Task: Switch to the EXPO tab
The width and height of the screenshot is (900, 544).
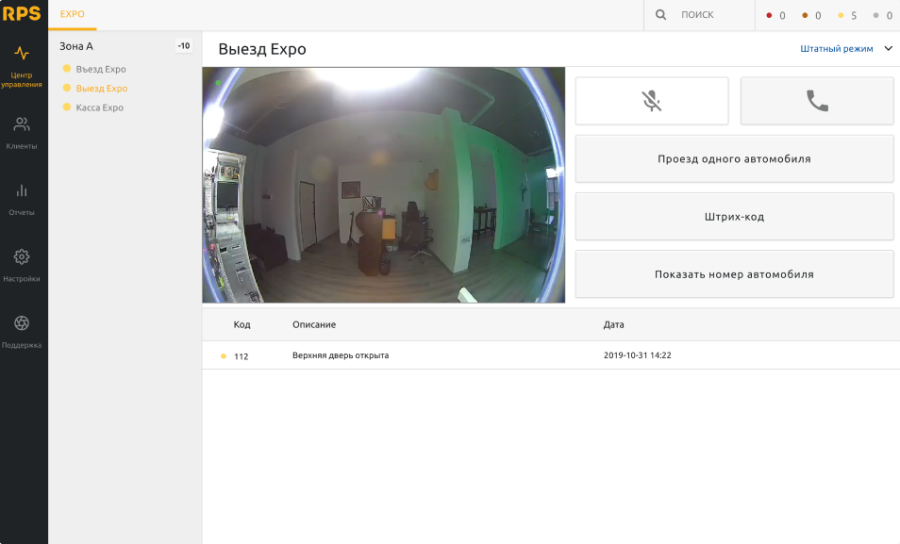Action: (73, 15)
